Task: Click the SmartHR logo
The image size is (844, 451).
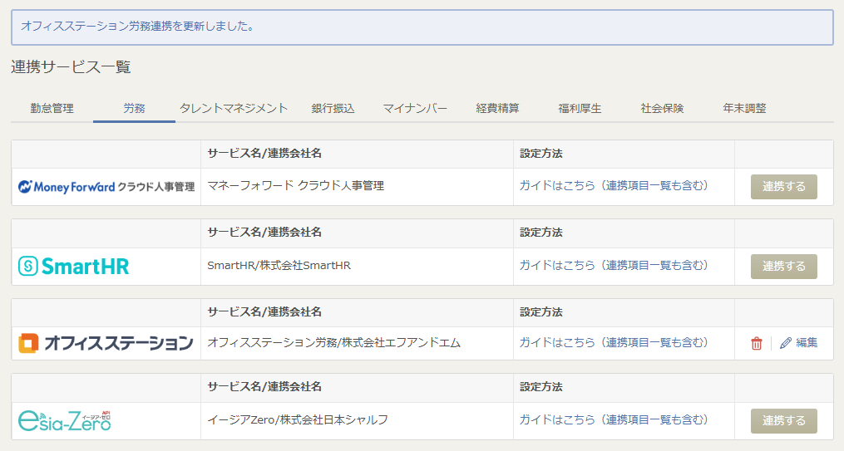Action: (x=74, y=266)
